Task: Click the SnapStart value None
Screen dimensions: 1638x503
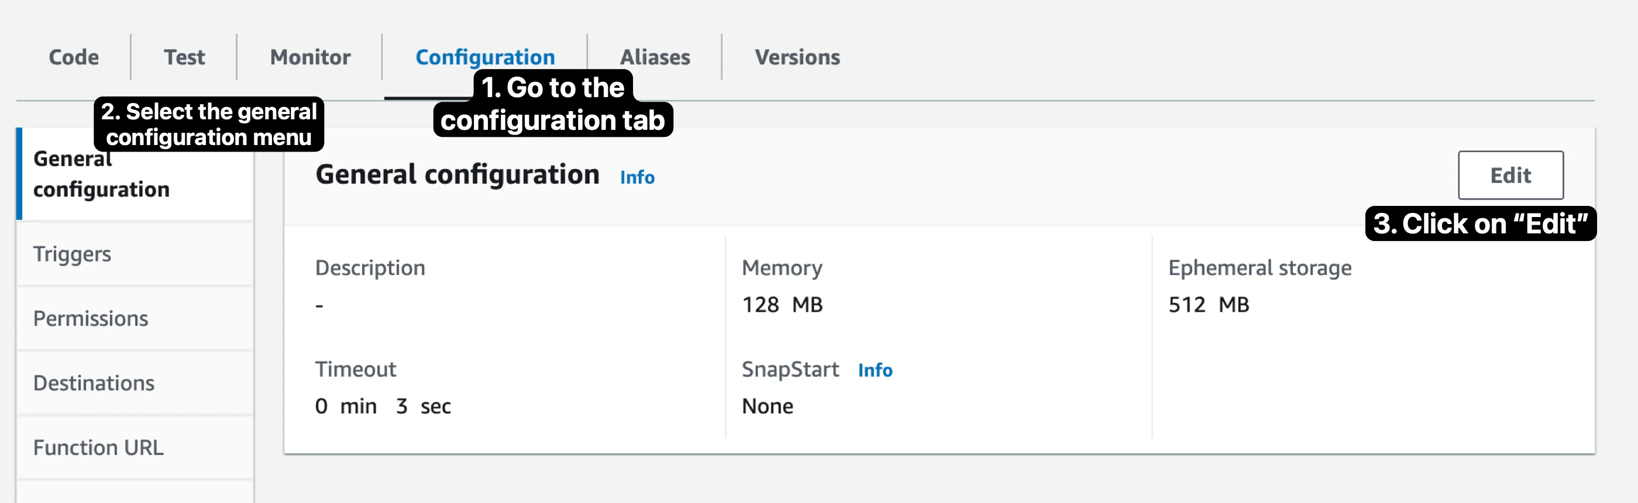Action: tap(767, 406)
